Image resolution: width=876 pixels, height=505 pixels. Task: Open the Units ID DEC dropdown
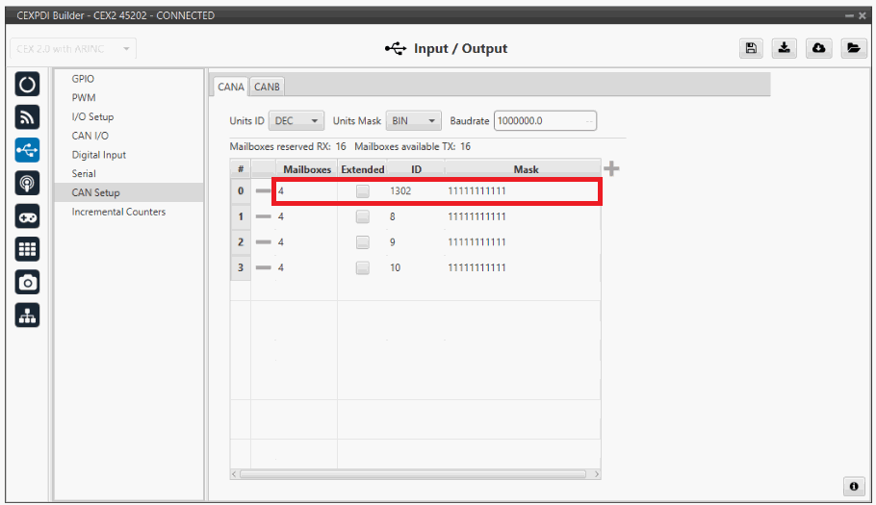point(297,121)
